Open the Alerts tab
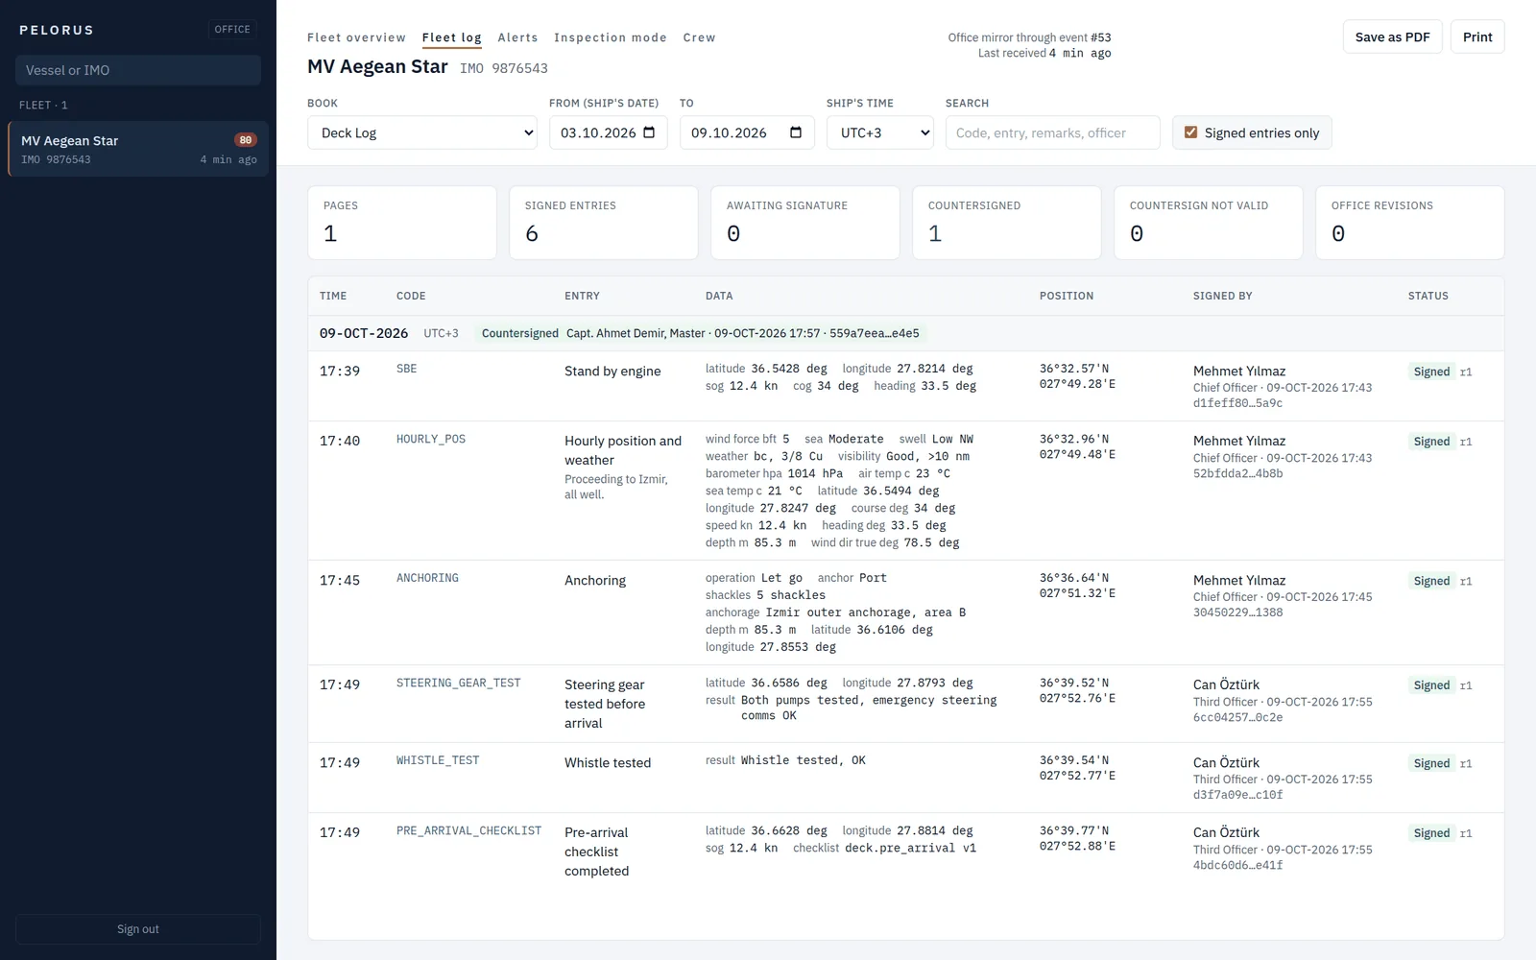The height and width of the screenshot is (960, 1536). pos(517,37)
